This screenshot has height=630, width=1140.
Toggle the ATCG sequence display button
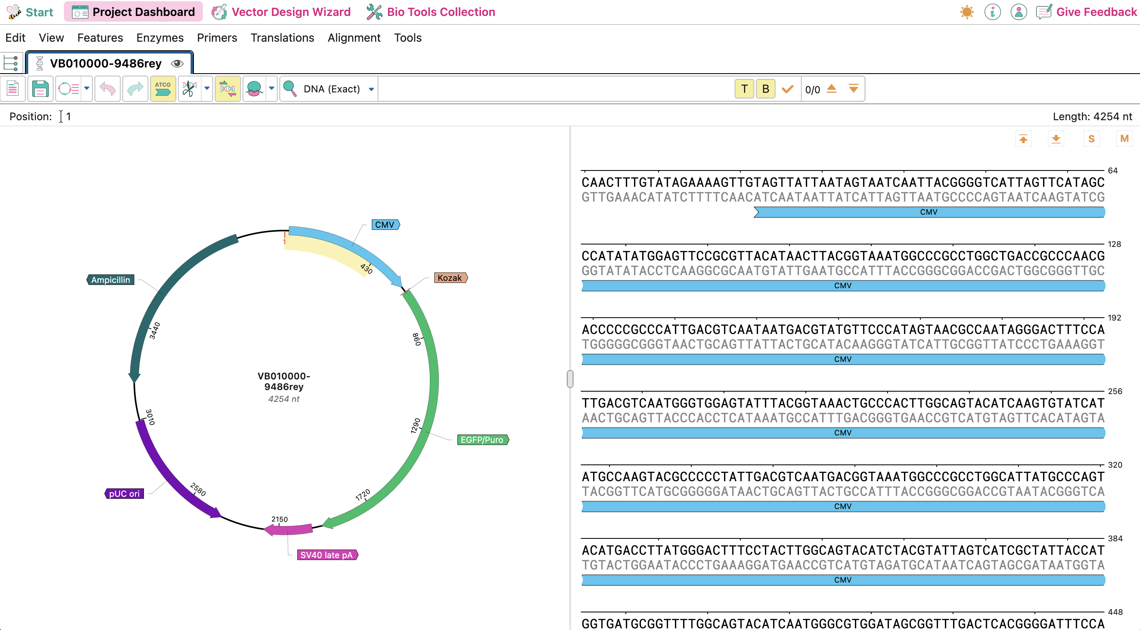coord(163,89)
